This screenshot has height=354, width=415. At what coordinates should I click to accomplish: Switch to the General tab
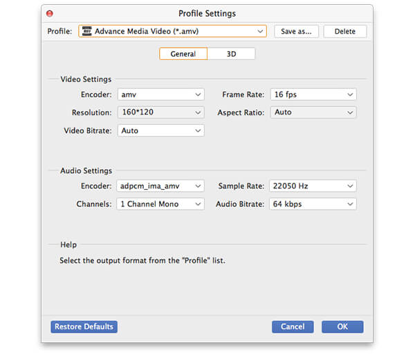(183, 54)
